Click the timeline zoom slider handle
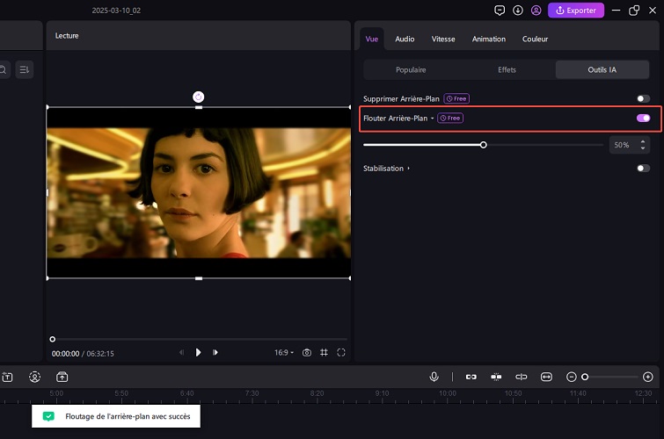This screenshot has width=664, height=439. [585, 377]
